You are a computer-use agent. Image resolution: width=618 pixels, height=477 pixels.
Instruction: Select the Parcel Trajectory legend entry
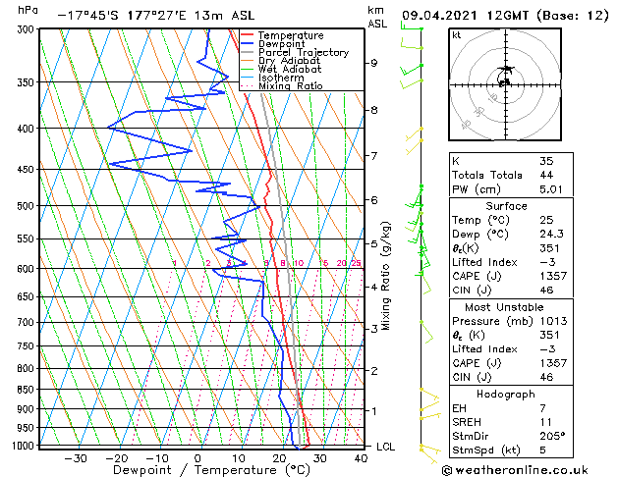pyautogui.click(x=289, y=53)
